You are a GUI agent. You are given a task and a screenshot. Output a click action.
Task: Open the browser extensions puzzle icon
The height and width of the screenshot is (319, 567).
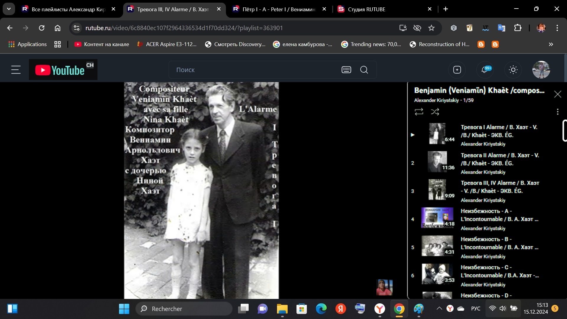click(x=518, y=28)
